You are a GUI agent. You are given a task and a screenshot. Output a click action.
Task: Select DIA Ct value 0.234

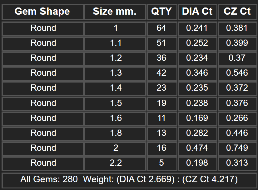(197, 59)
